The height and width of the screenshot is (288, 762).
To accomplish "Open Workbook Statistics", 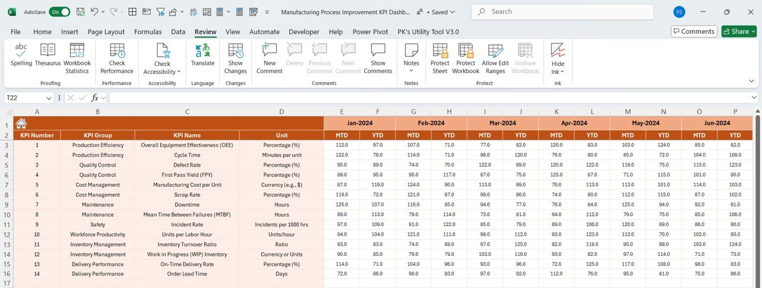I will [77, 58].
